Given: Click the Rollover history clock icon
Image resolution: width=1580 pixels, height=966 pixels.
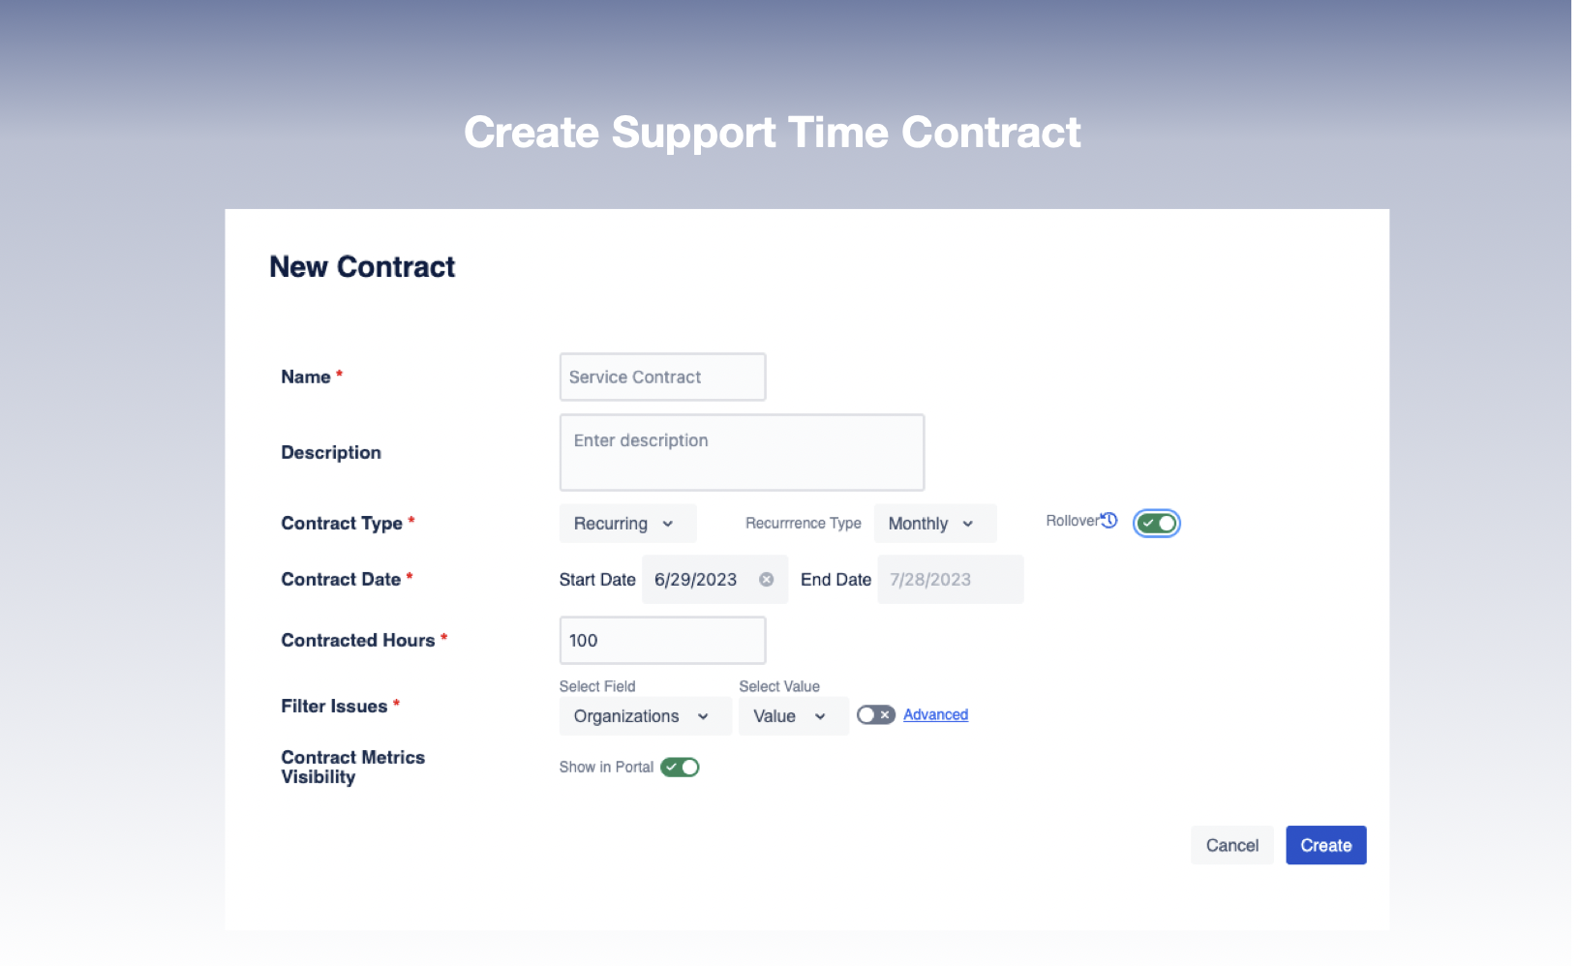Looking at the screenshot, I should pos(1109,521).
